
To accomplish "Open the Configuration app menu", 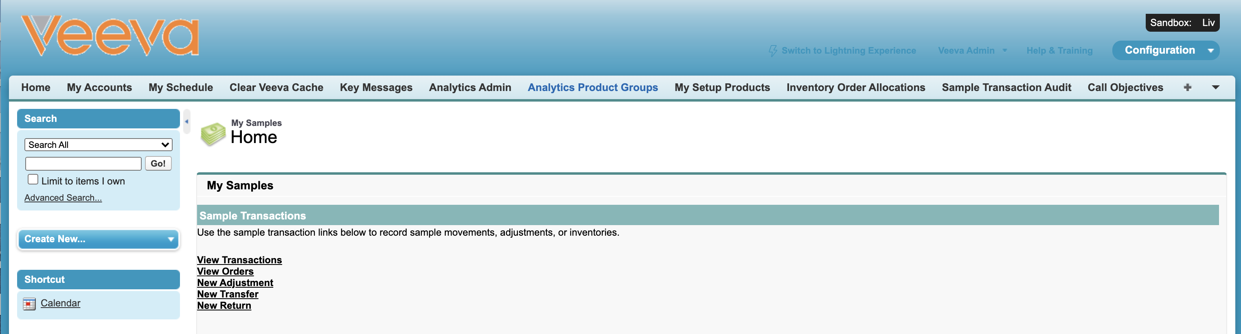I will [x=1165, y=50].
